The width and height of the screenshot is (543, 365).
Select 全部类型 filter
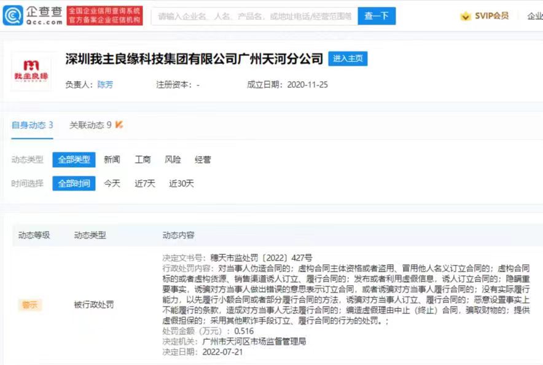coord(74,160)
